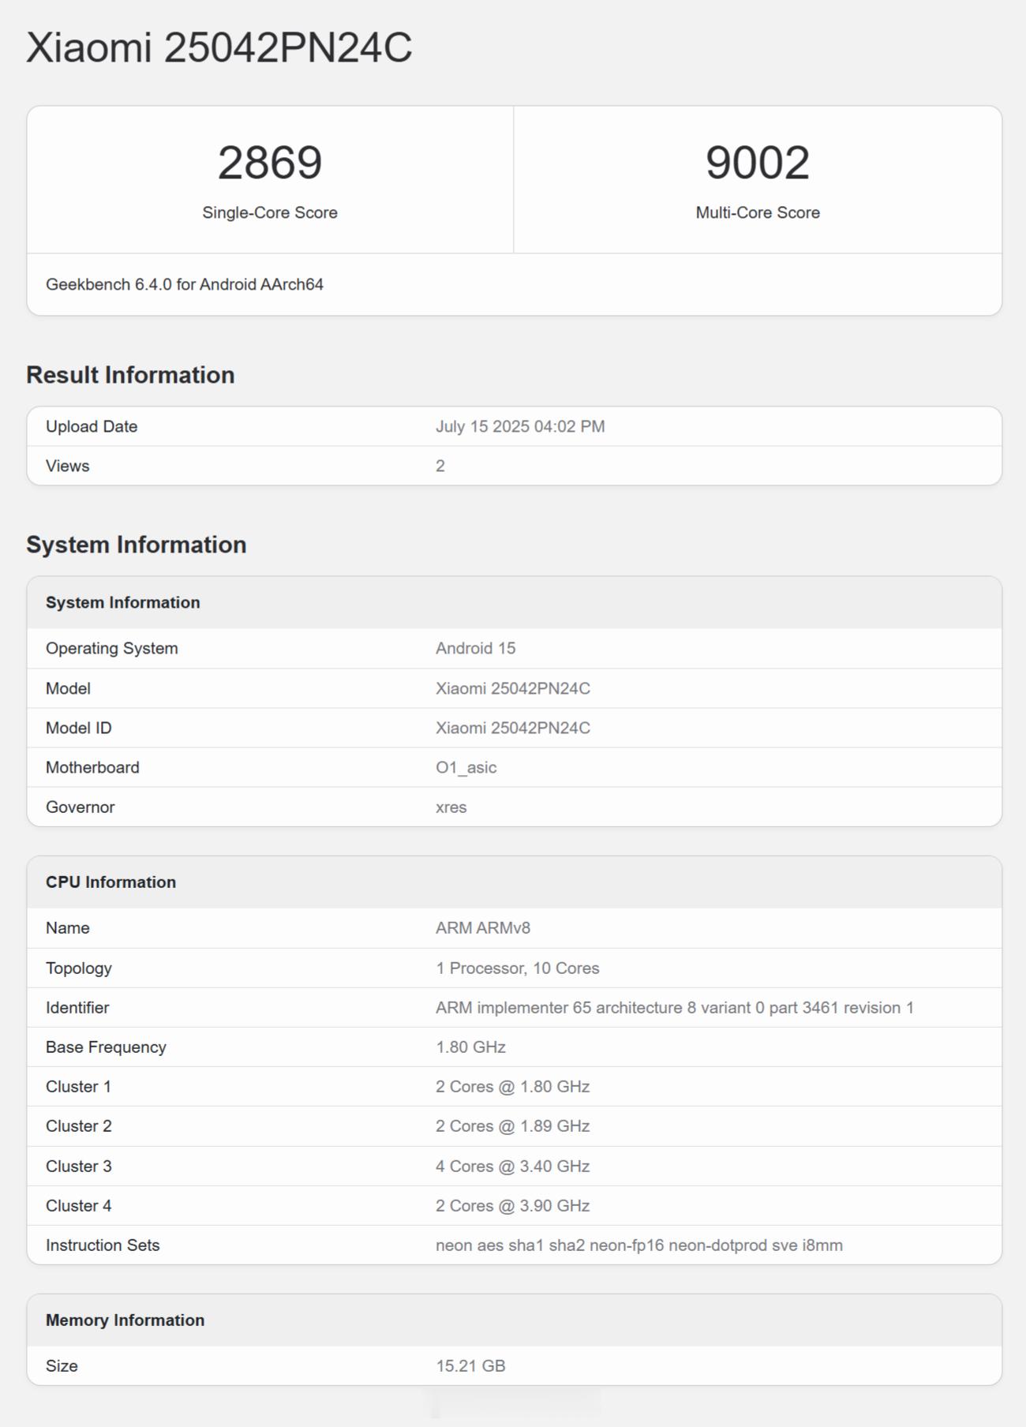1026x1427 pixels.
Task: Click the Upload Date label
Action: click(x=92, y=426)
